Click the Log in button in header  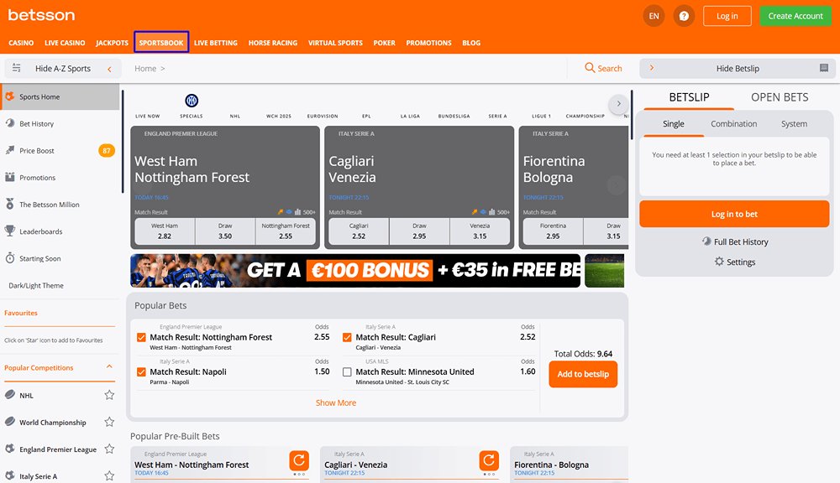[727, 16]
